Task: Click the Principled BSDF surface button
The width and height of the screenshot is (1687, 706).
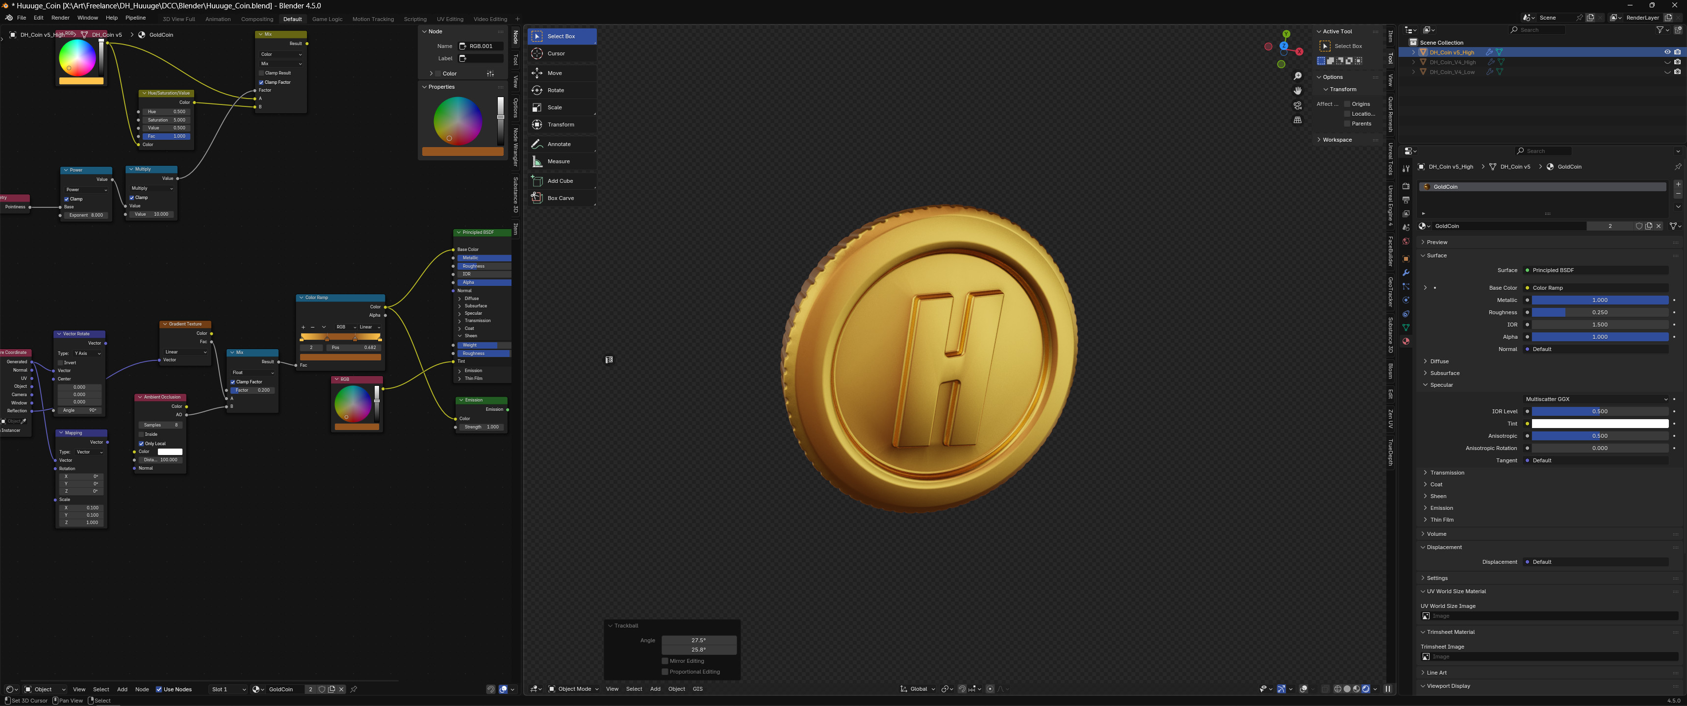Action: click(x=1595, y=270)
